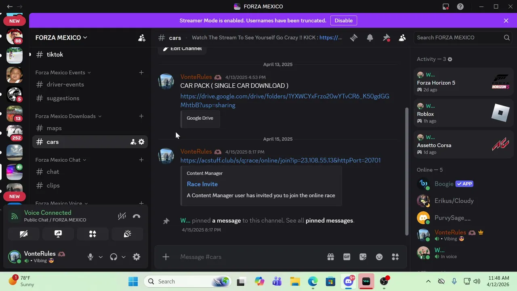Image resolution: width=517 pixels, height=291 pixels.
Task: Dismiss the streamer mode banner
Action: [506, 21]
